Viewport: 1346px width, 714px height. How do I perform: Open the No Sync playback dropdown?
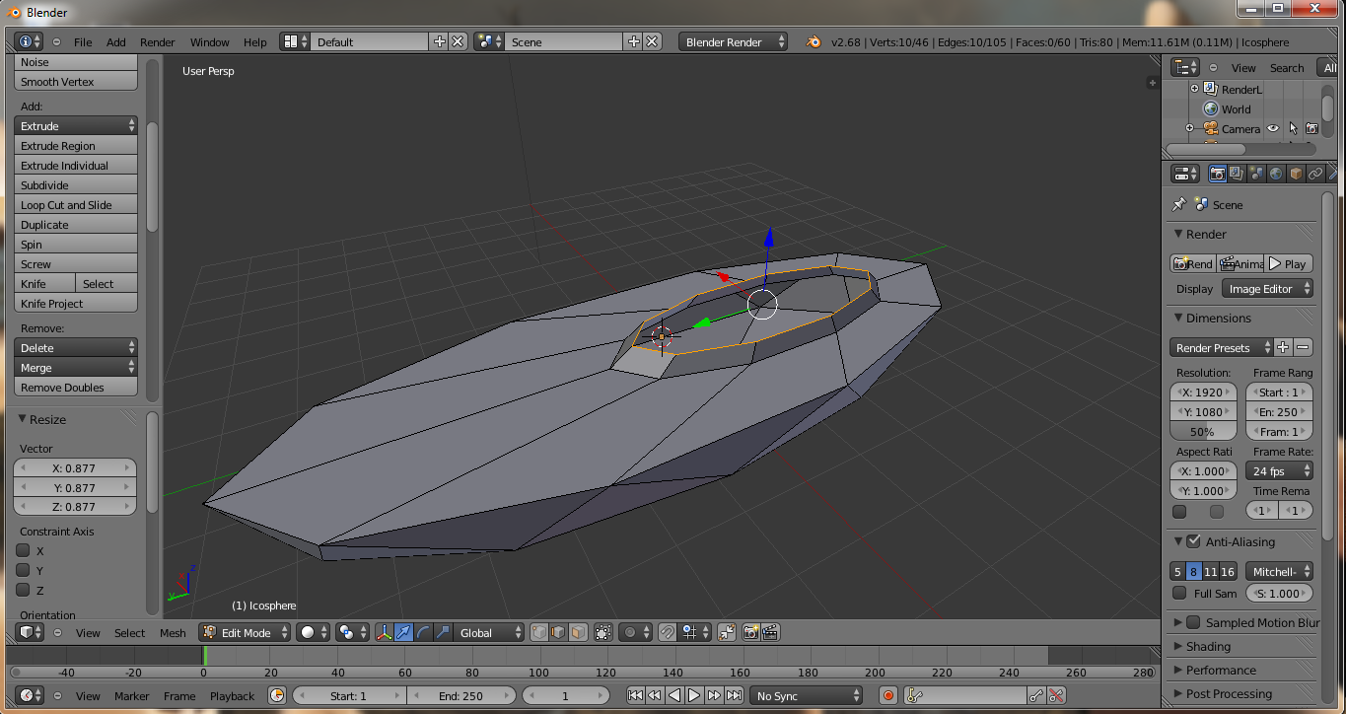point(807,695)
